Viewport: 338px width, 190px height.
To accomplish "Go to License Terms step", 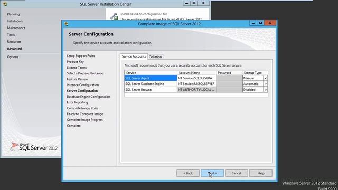I will pos(77,68).
